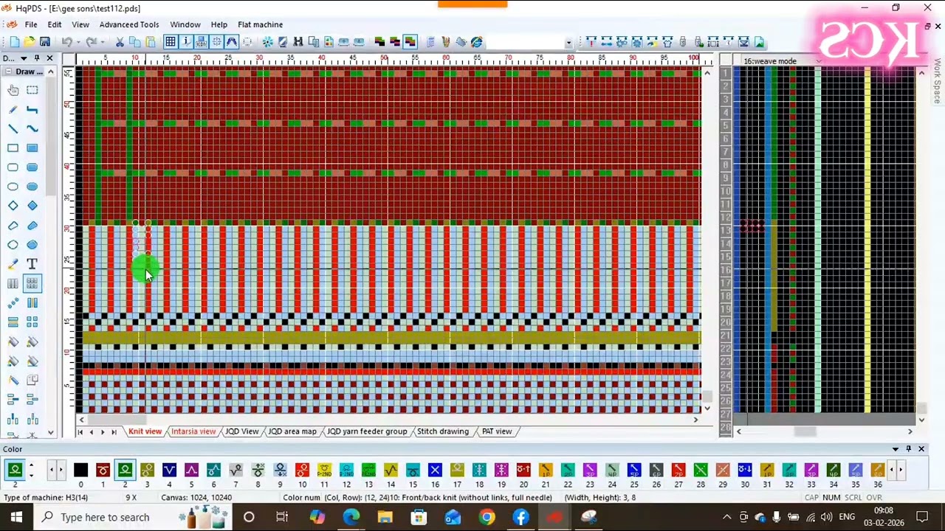Choose the straight line tool
945x531 pixels.
pyautogui.click(x=13, y=128)
